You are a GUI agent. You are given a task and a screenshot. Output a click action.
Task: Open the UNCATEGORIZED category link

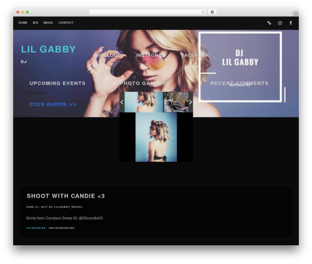pyautogui.click(x=62, y=228)
